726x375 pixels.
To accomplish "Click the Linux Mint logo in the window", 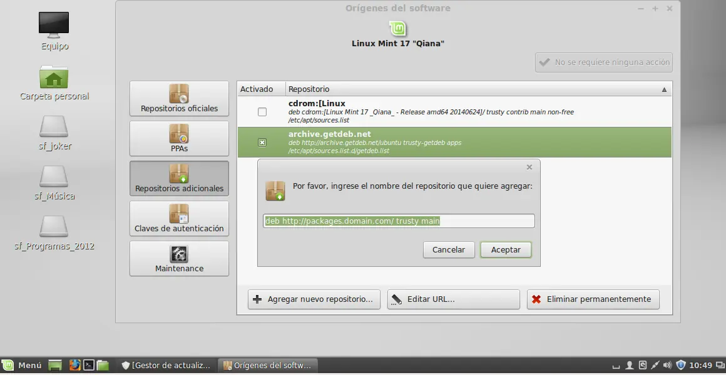I will coord(397,28).
